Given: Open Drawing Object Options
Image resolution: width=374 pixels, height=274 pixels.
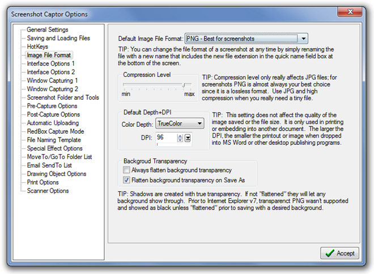Looking at the screenshot, I should coord(57,174).
